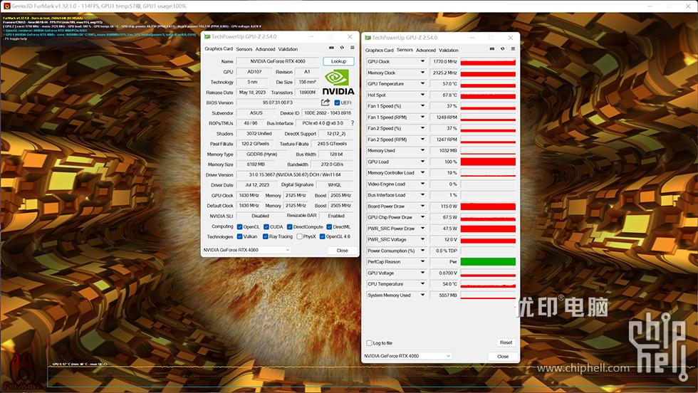Viewport: 698px width, 393px height.
Task: Click the Lookup button
Action: 338,61
